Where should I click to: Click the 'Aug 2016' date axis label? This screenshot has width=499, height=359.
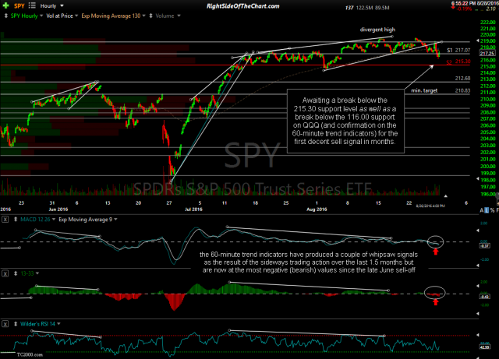[x=317, y=209]
